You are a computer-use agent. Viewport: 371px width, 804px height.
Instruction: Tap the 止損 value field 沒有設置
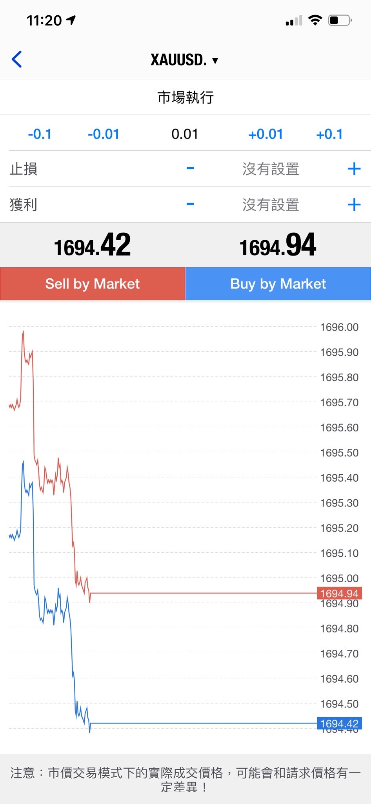click(x=271, y=169)
